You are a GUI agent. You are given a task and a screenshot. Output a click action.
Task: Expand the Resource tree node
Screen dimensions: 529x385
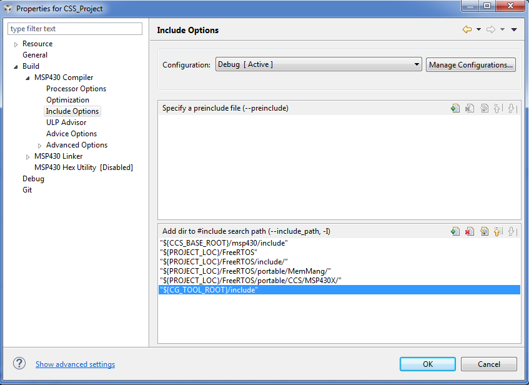(x=16, y=44)
